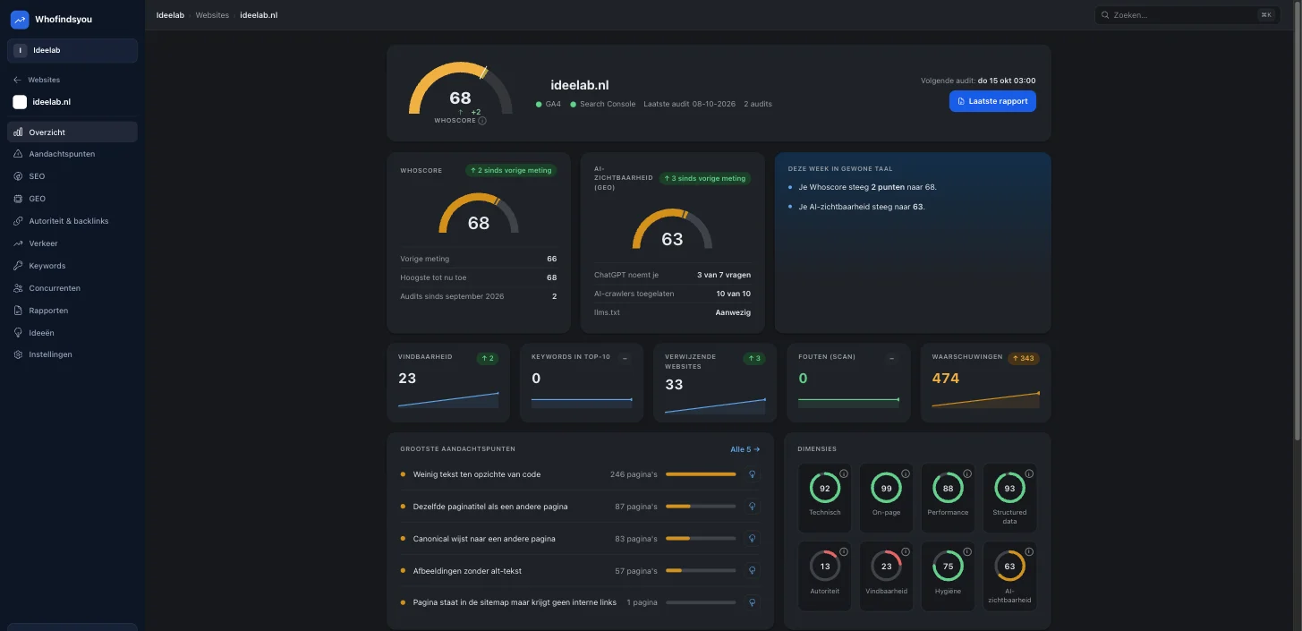Click the Search Console connection status
This screenshot has height=631, width=1302.
(603, 104)
